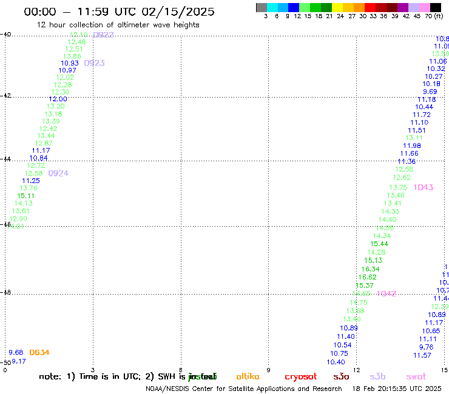Click the pink 1043 time marker

tap(424, 187)
